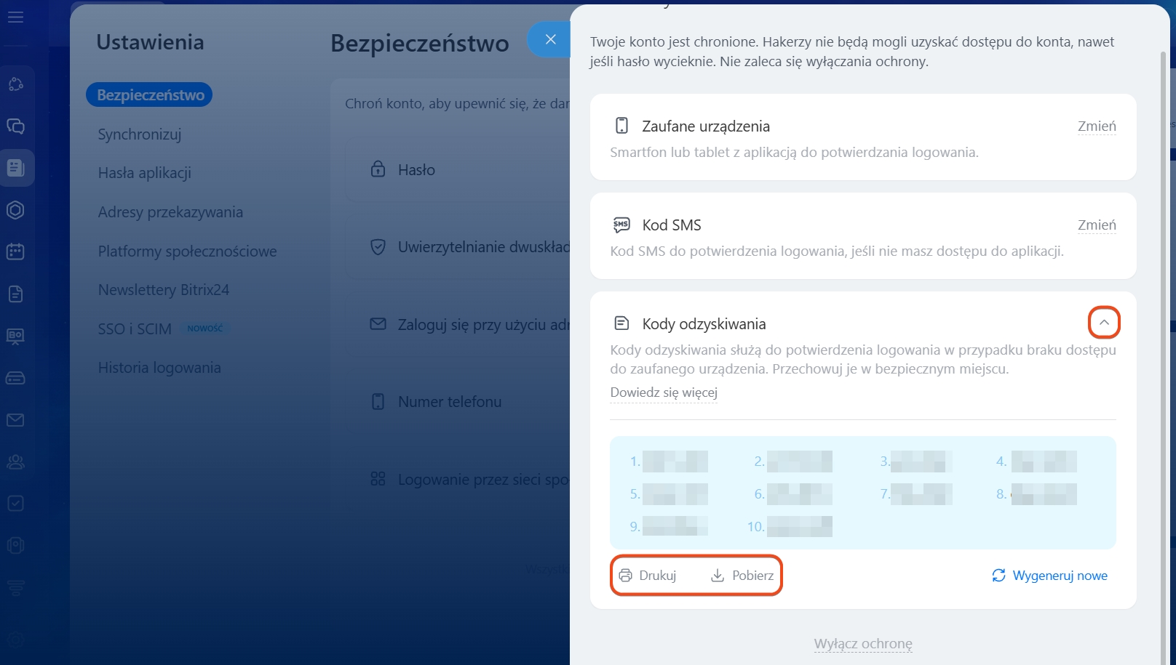
Task: Click Zmień for Kod SMS
Action: [x=1097, y=225]
